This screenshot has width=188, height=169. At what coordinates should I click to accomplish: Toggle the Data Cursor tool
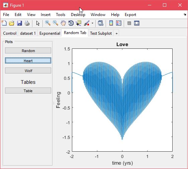[79, 23]
